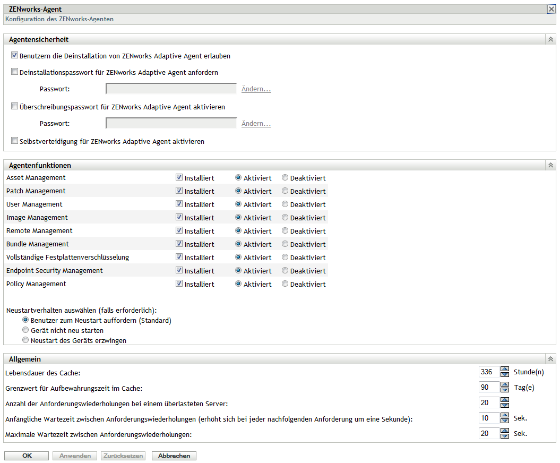560x463 pixels.
Task: Select Aktiviert for Remote Management
Action: 238,230
